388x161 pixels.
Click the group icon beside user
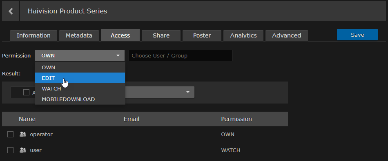pyautogui.click(x=23, y=150)
